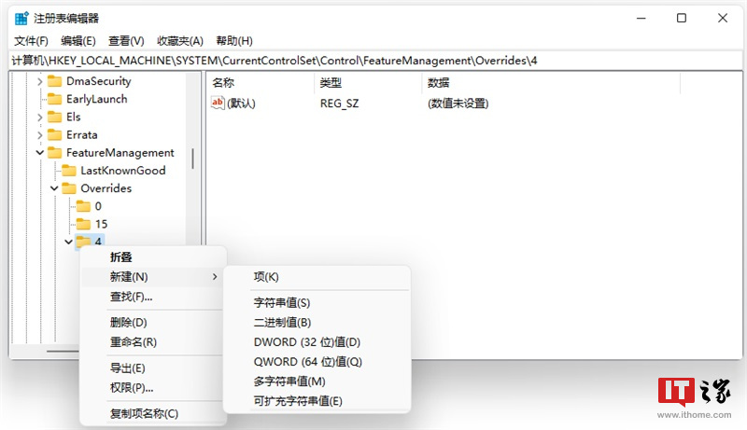
Task: Select the folder icon for key 15
Action: click(83, 224)
